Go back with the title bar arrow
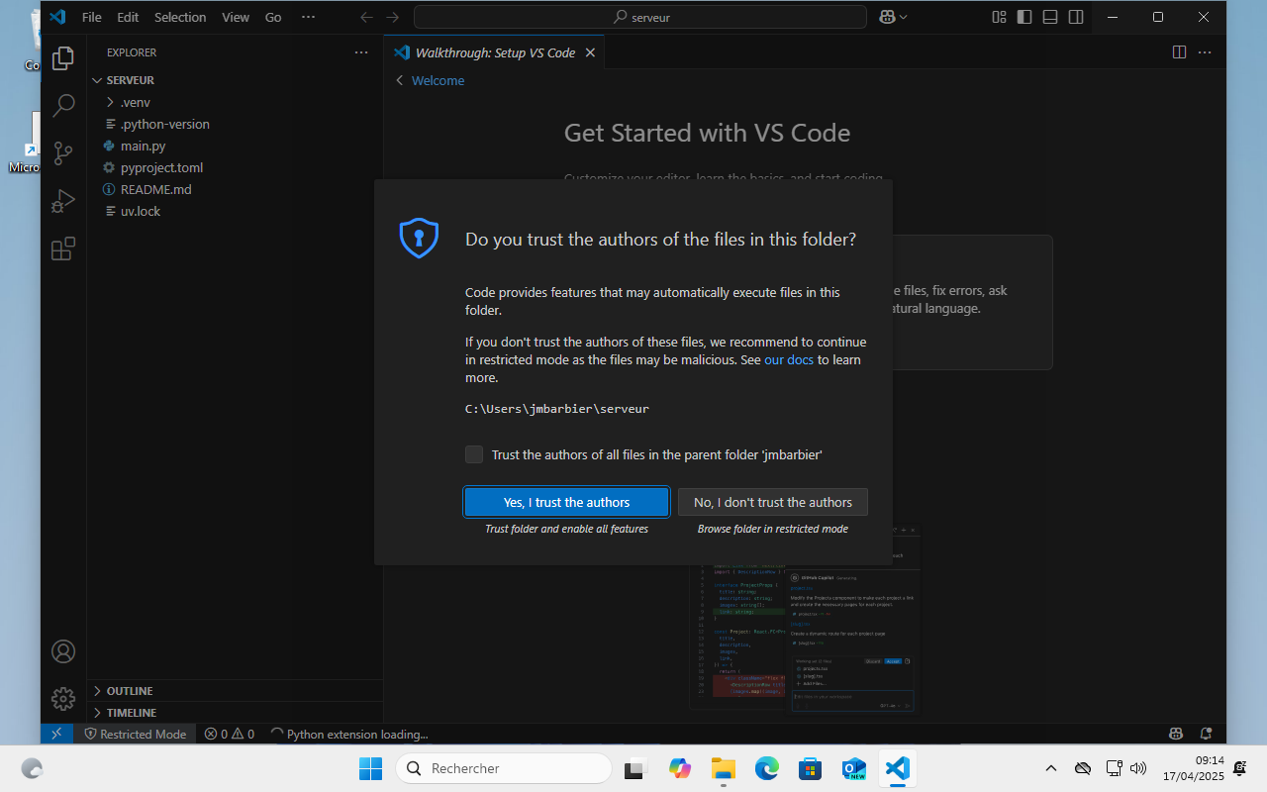The height and width of the screenshot is (792, 1267). coord(367,17)
